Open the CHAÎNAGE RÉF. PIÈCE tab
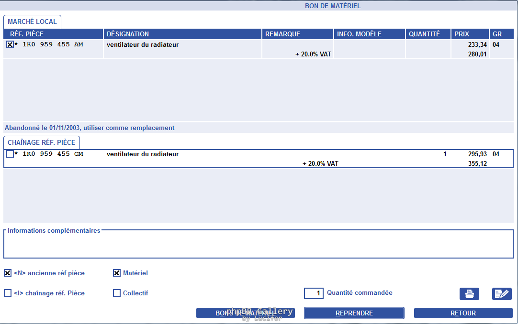 (x=42, y=142)
